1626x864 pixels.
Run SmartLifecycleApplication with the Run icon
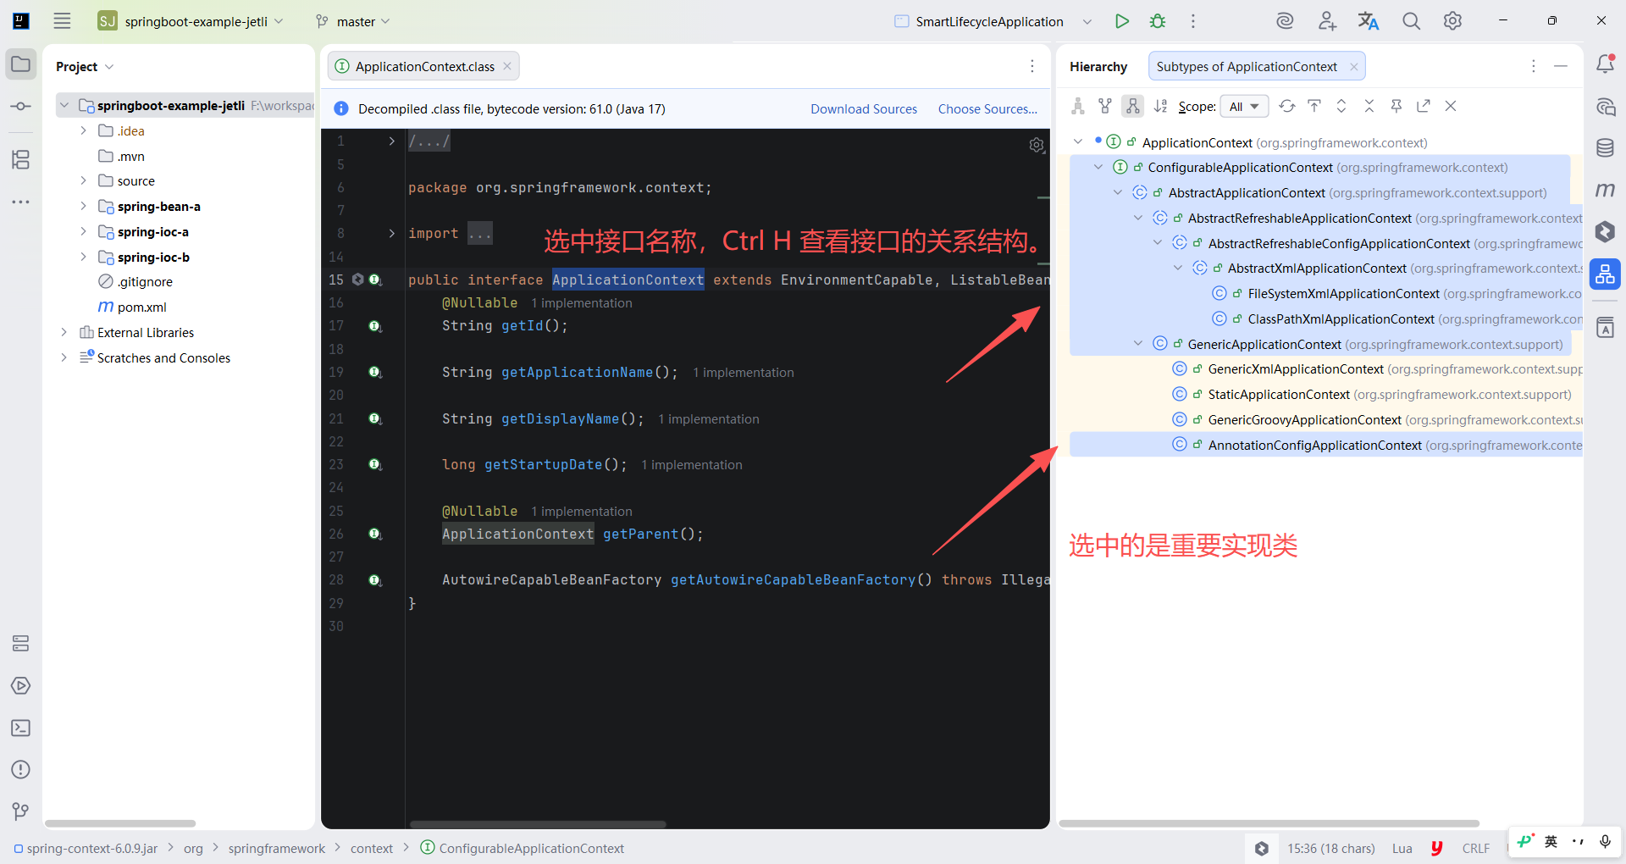pos(1121,21)
